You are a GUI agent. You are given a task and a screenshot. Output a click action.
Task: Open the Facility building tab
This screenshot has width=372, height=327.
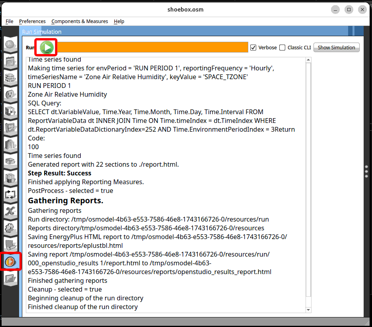pyautogui.click(x=10, y=144)
